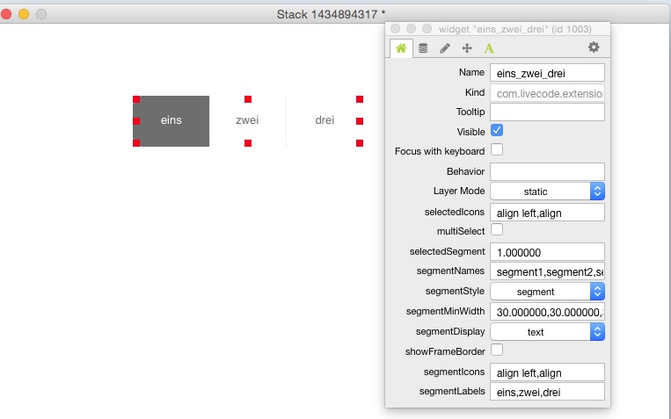Screen dimensions: 671x419
Task: Switch to the text formatting 'A' tab
Action: (489, 48)
